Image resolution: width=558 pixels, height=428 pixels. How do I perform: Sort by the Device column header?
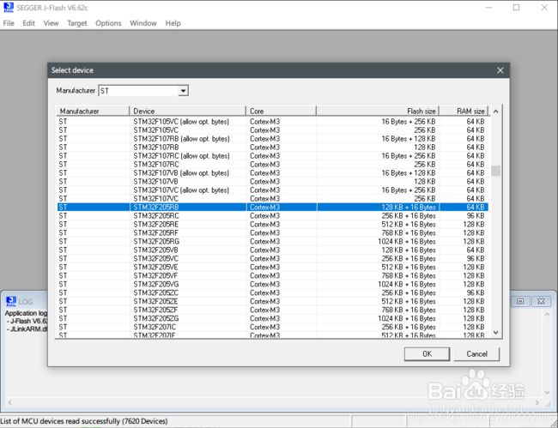click(x=187, y=112)
